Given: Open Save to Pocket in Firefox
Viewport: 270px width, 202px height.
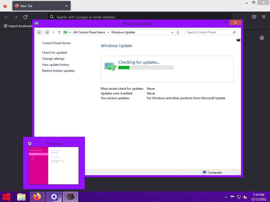Looking at the screenshot, I should pyautogui.click(x=254, y=17).
